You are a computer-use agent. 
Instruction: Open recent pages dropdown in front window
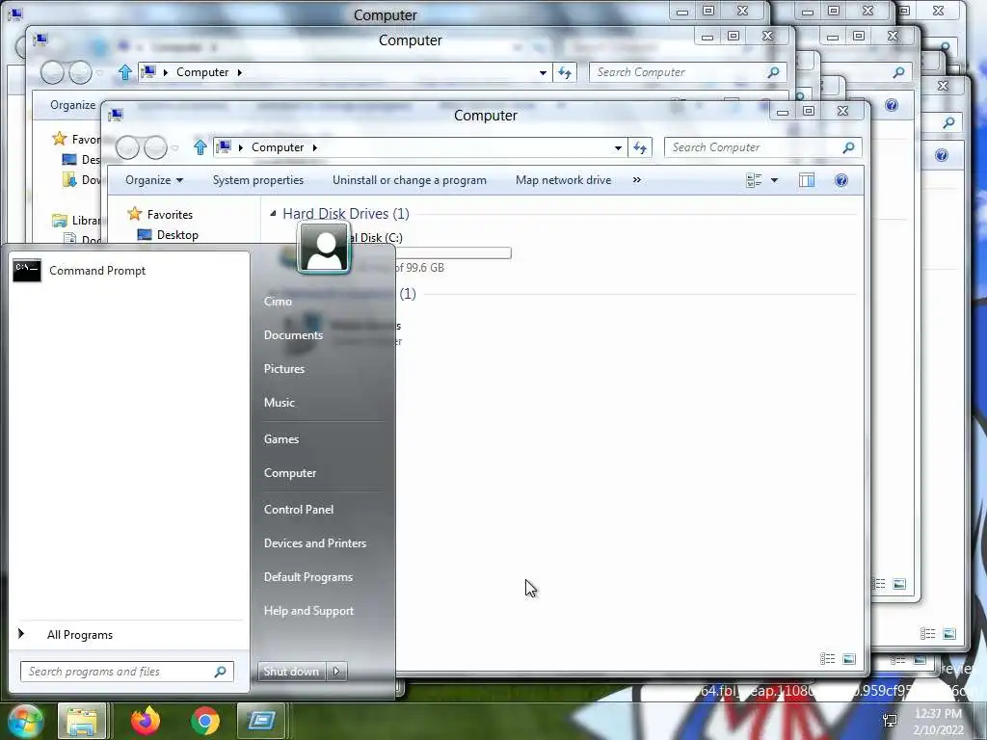[x=175, y=148]
